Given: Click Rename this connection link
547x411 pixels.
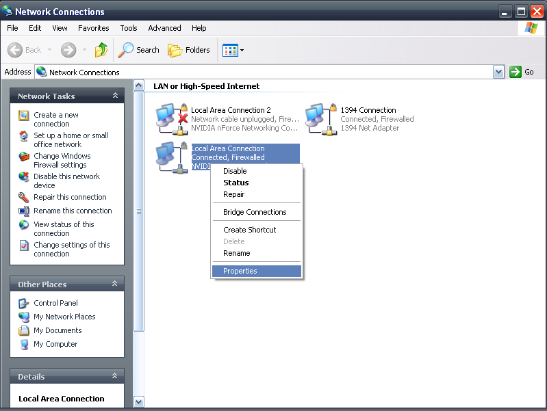Looking at the screenshot, I should (x=73, y=211).
